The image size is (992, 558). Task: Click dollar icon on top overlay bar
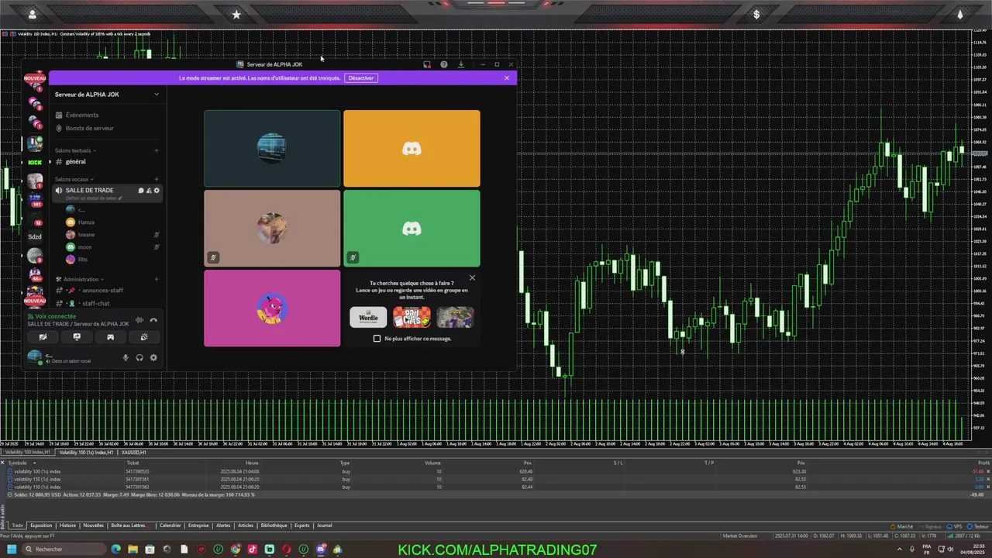(756, 14)
